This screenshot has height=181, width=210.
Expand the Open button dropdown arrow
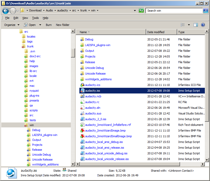pos(40,25)
